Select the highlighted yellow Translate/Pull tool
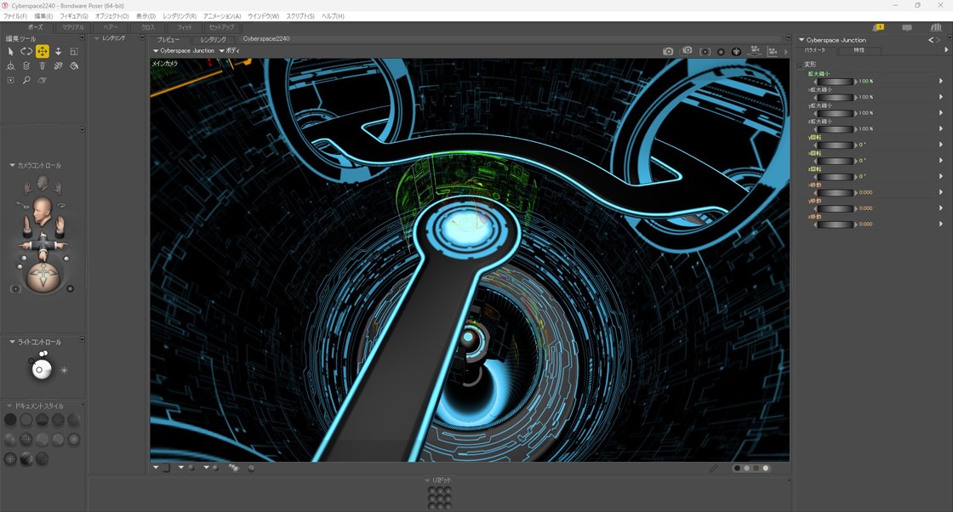Screen dimensions: 953x512 [42, 52]
